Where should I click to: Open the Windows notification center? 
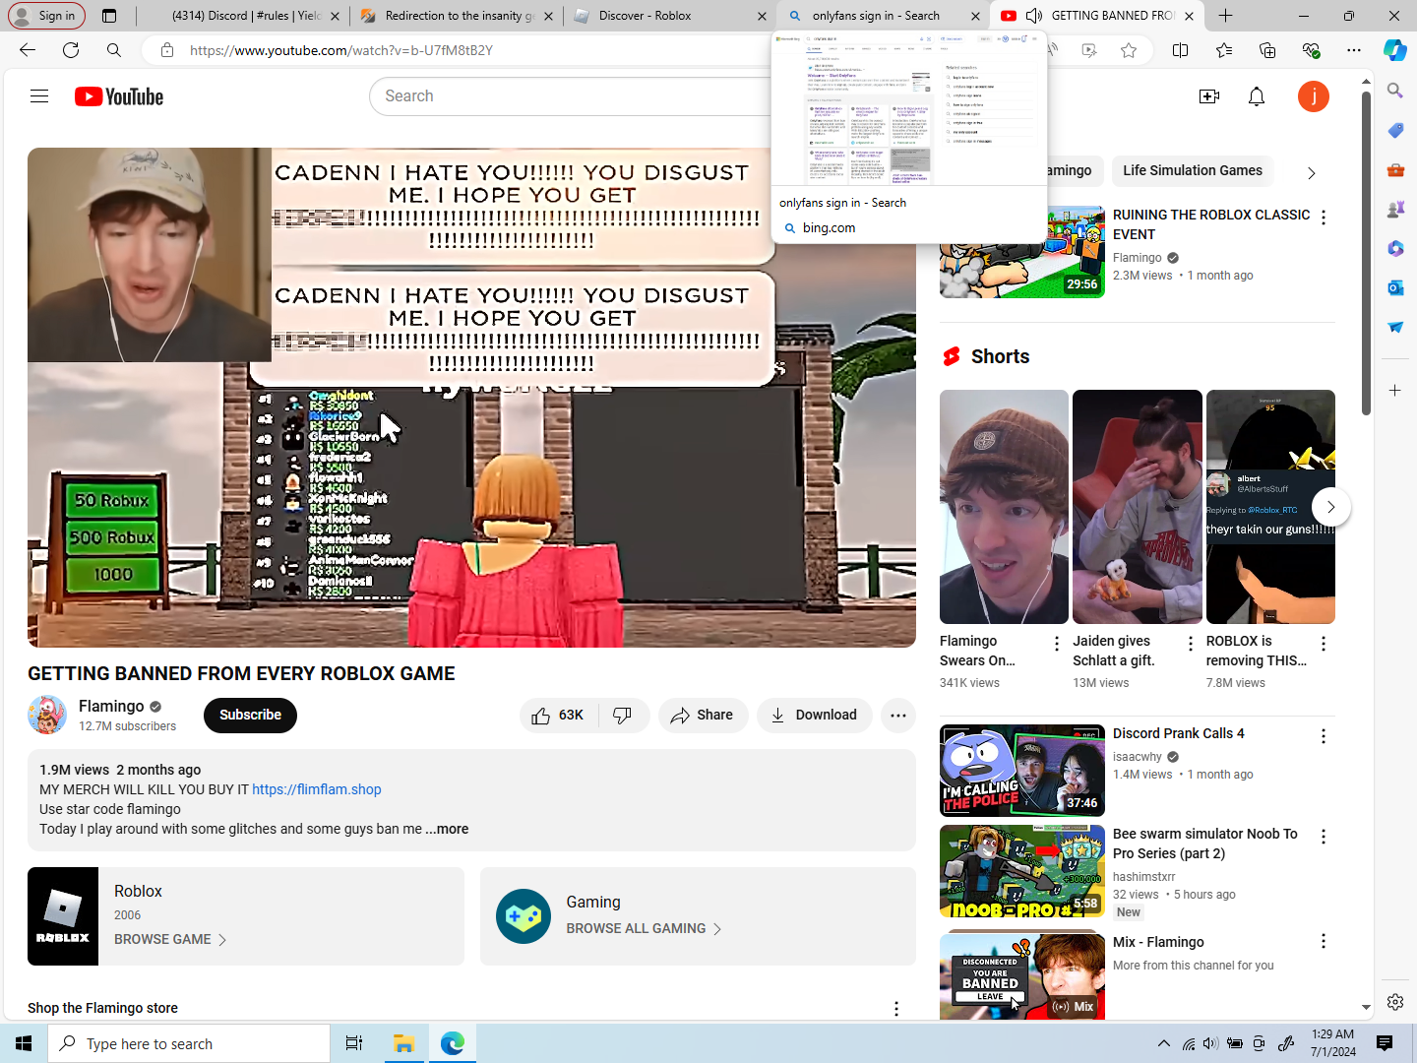[x=1385, y=1044]
